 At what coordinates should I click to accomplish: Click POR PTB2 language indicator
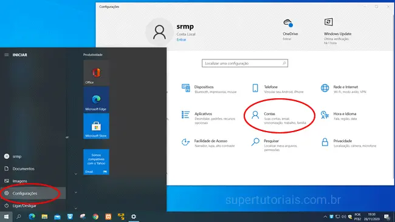click(357, 217)
